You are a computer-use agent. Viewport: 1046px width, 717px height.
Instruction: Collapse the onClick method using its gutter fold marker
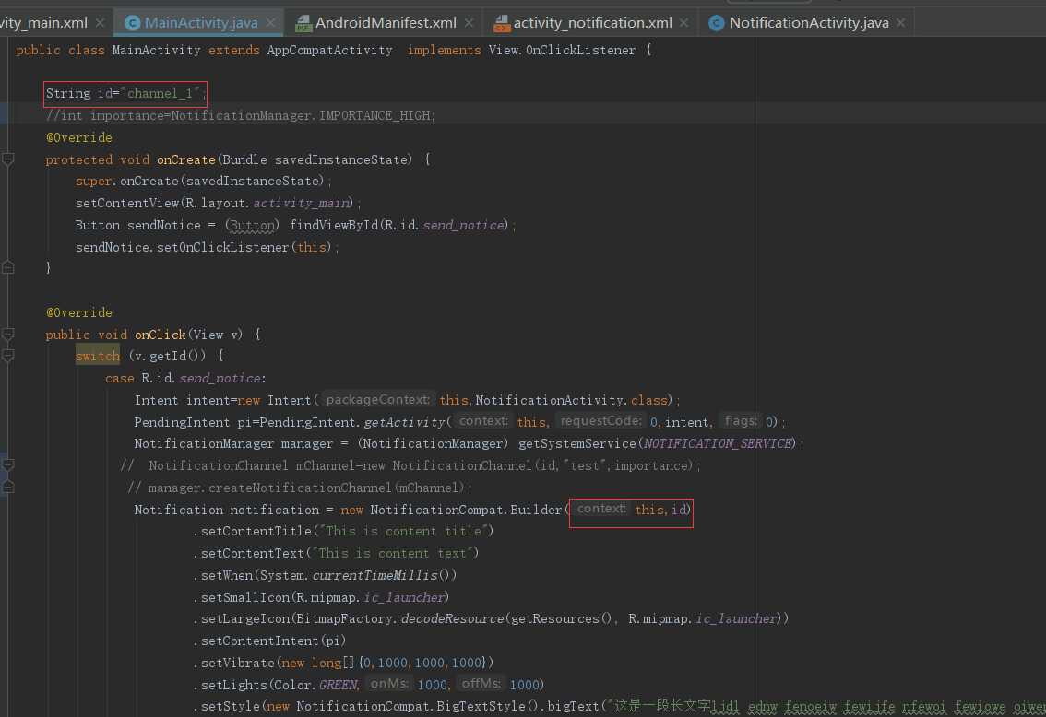tap(8, 334)
